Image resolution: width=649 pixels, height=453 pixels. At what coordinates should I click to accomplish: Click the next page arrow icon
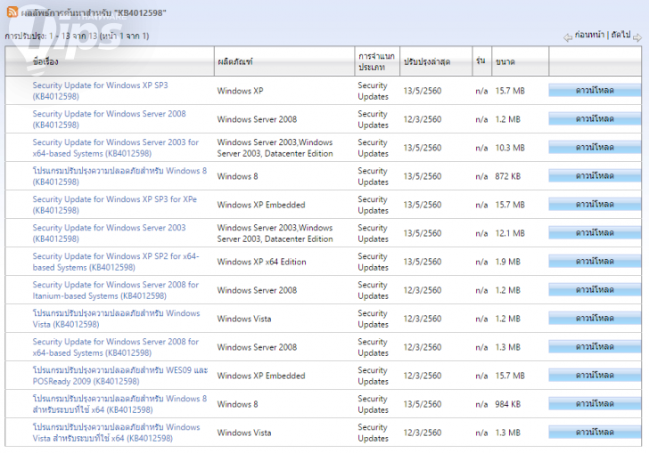637,37
